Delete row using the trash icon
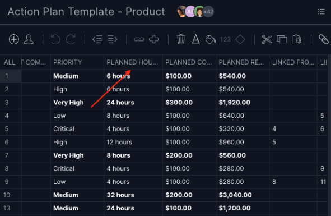Image resolution: width=331 pixels, height=216 pixels. 181,40
